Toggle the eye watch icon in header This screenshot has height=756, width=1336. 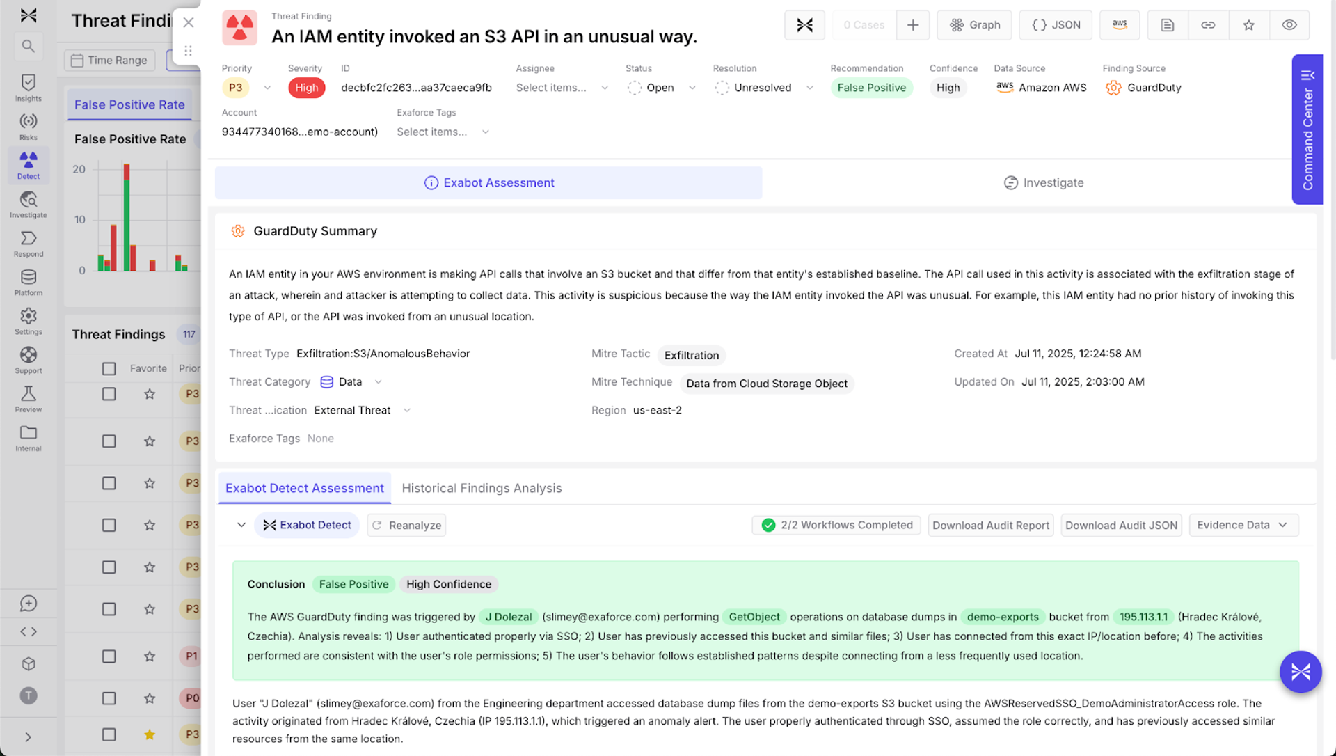click(x=1289, y=25)
